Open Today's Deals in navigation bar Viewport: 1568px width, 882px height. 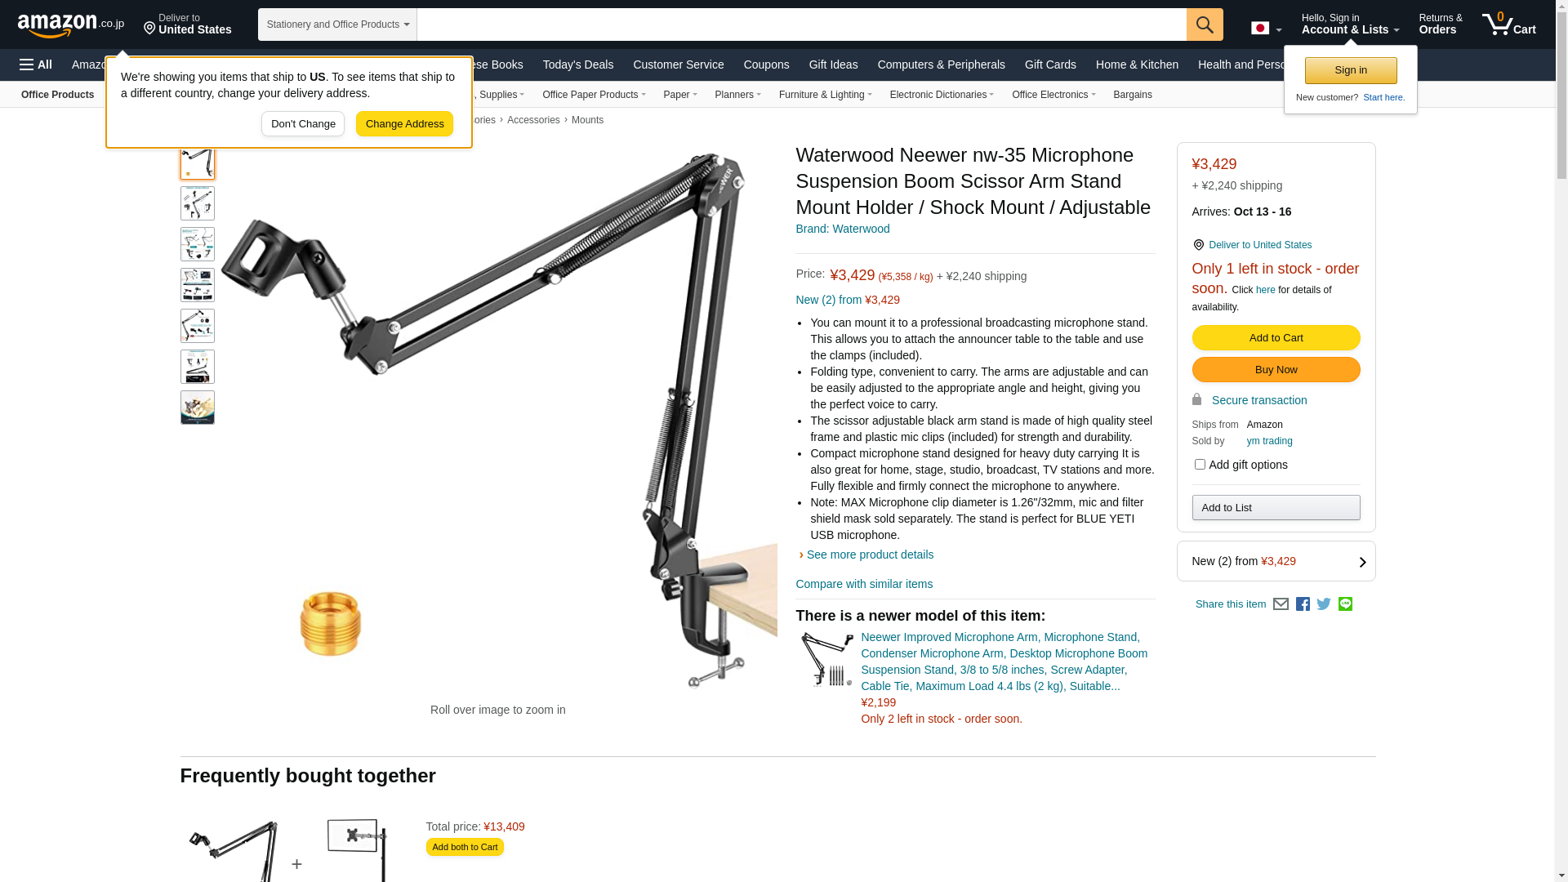(577, 65)
